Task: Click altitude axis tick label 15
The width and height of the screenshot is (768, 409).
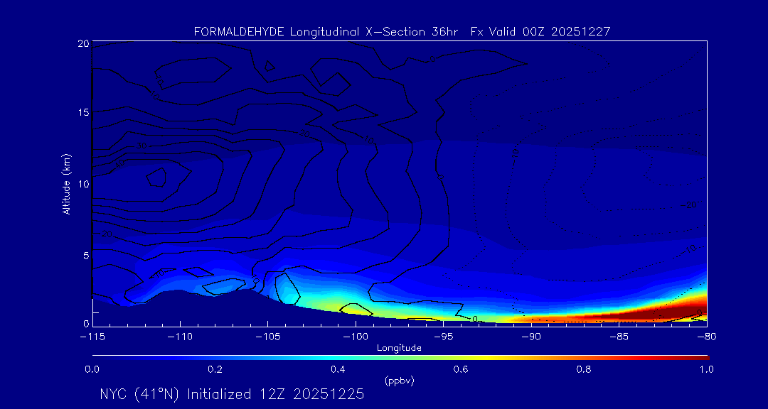Action: [x=83, y=112]
